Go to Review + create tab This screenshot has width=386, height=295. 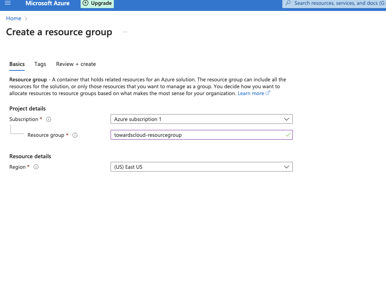point(76,64)
